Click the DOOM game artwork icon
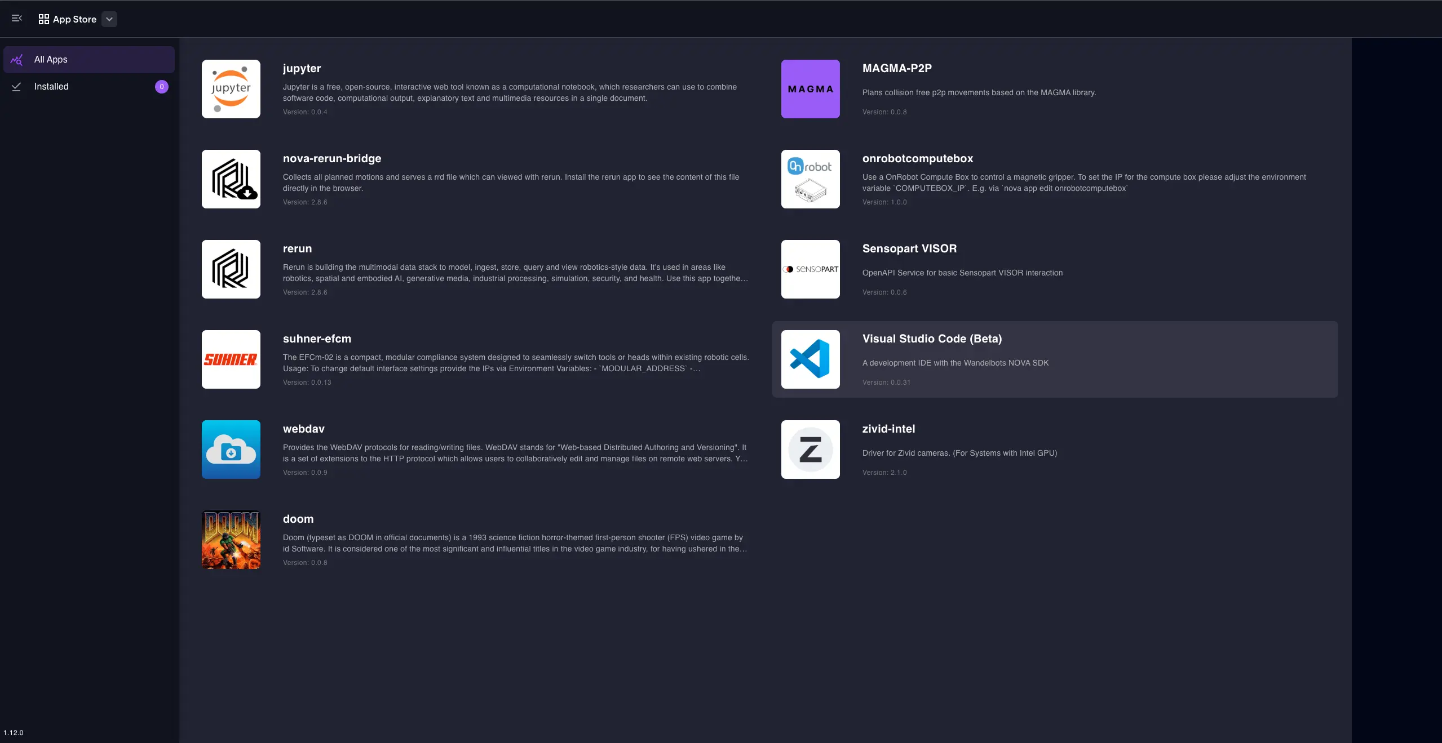This screenshot has width=1442, height=743. tap(231, 539)
